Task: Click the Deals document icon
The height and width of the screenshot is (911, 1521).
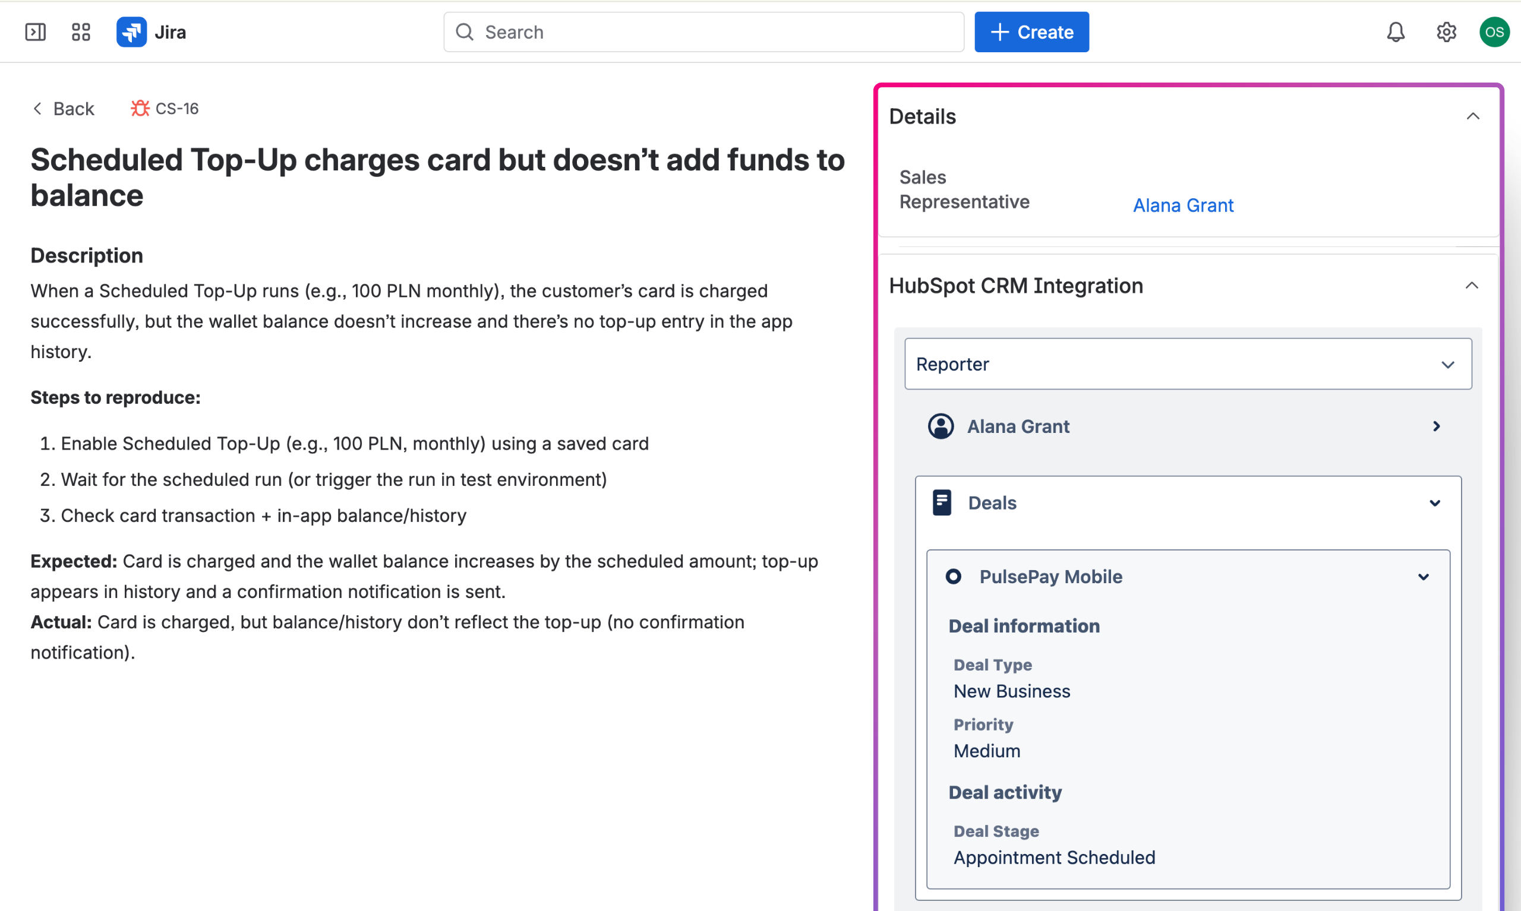Action: point(941,503)
